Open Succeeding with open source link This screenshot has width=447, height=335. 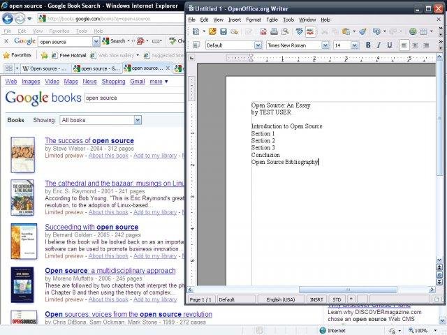91,227
